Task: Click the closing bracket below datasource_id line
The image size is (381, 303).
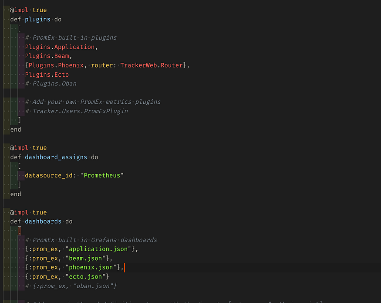Action: pyautogui.click(x=20, y=185)
